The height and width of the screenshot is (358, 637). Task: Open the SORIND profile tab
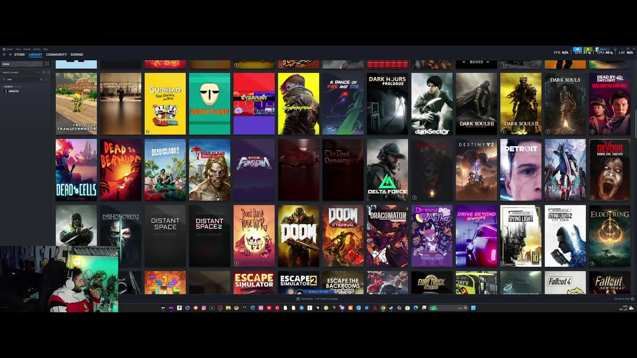click(x=77, y=55)
